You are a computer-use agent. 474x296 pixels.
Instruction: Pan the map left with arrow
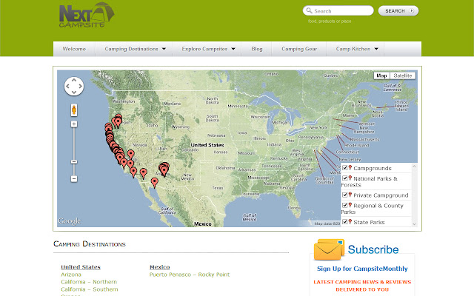(67, 86)
